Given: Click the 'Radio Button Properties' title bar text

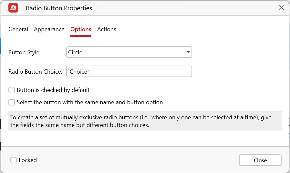Looking at the screenshot, I should click(x=59, y=8).
